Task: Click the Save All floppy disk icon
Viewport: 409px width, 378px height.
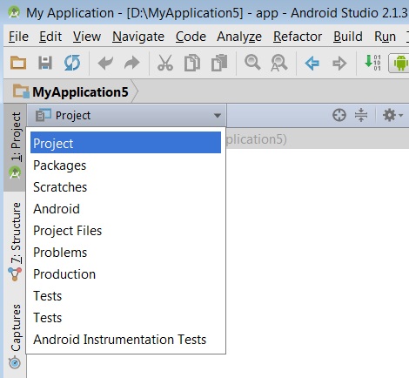Action: (45, 63)
